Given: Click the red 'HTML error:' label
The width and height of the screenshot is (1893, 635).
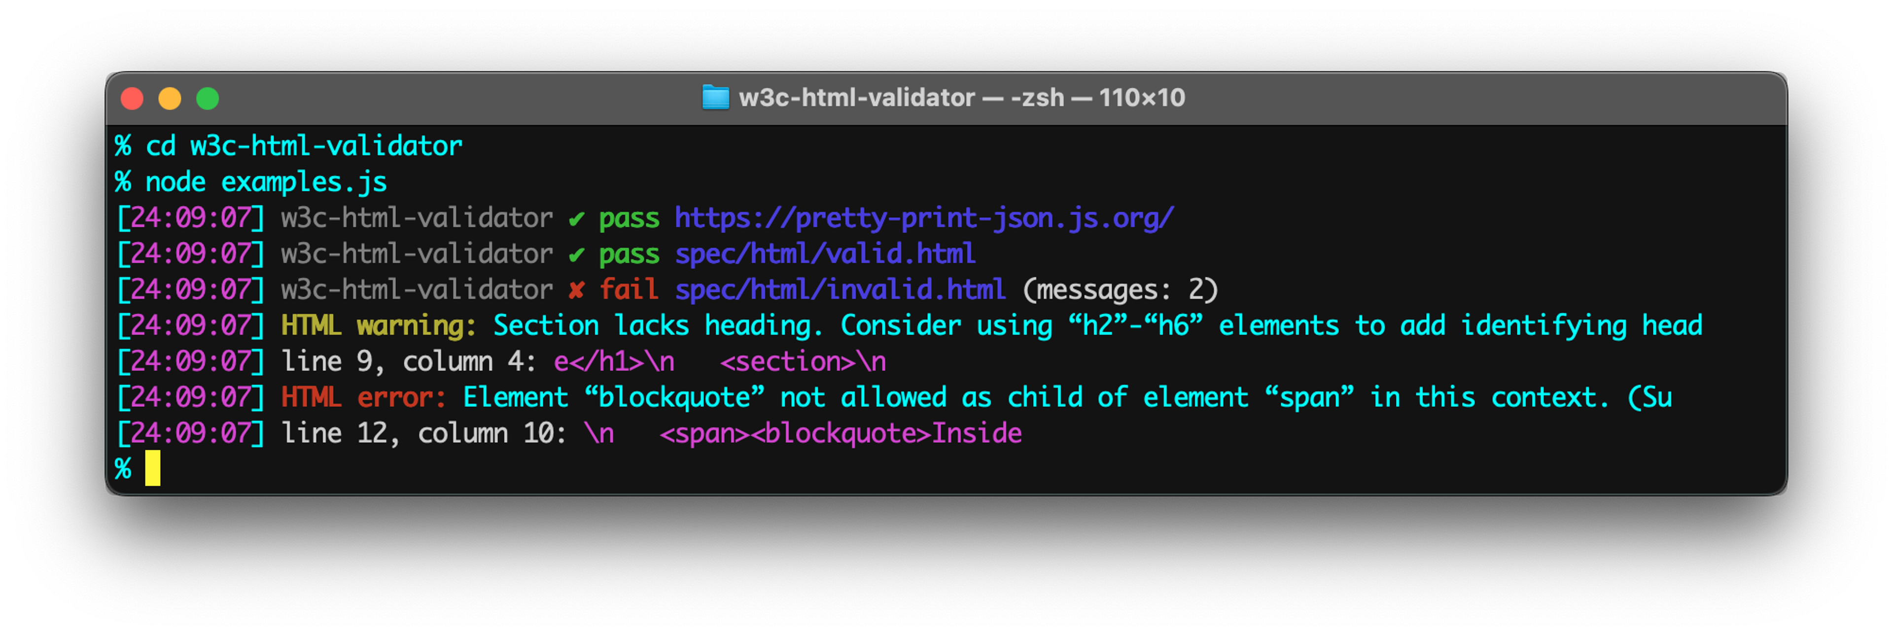Looking at the screenshot, I should click(363, 397).
